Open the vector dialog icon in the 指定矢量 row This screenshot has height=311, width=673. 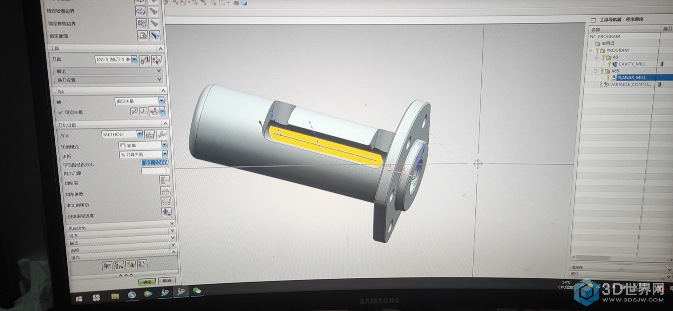[x=143, y=111]
